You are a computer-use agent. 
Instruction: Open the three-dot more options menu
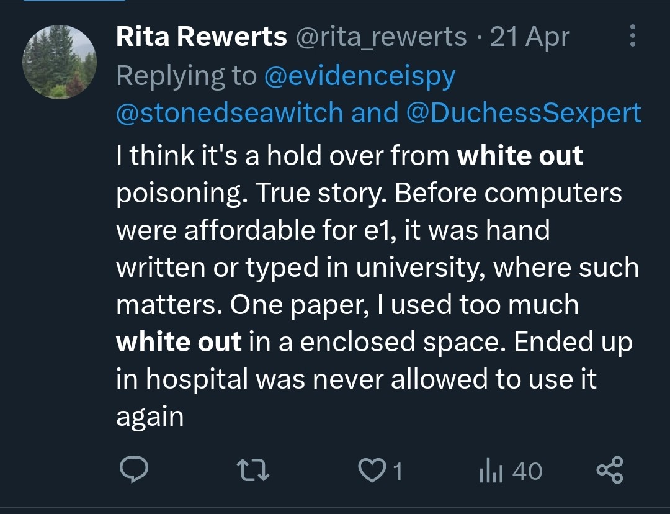point(632,37)
